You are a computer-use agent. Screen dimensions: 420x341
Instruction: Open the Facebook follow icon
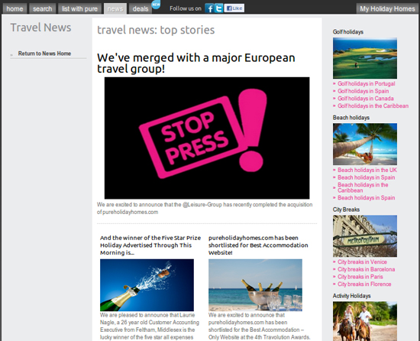(209, 8)
